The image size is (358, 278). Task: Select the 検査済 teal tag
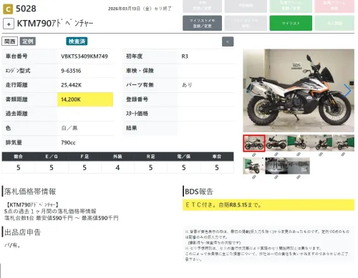click(77, 41)
